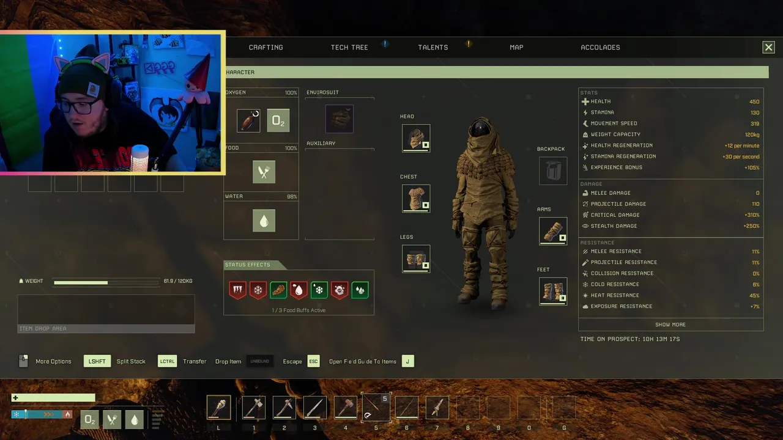Click the Projectile Damage stat row

coord(670,204)
